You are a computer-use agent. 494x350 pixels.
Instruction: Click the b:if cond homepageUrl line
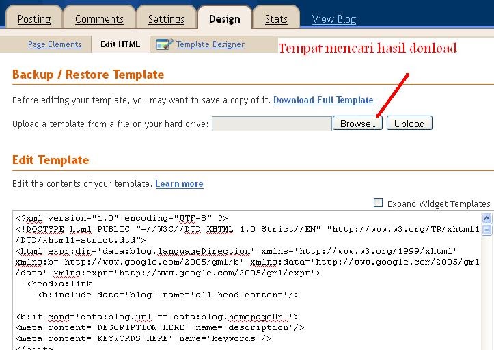[x=157, y=317]
